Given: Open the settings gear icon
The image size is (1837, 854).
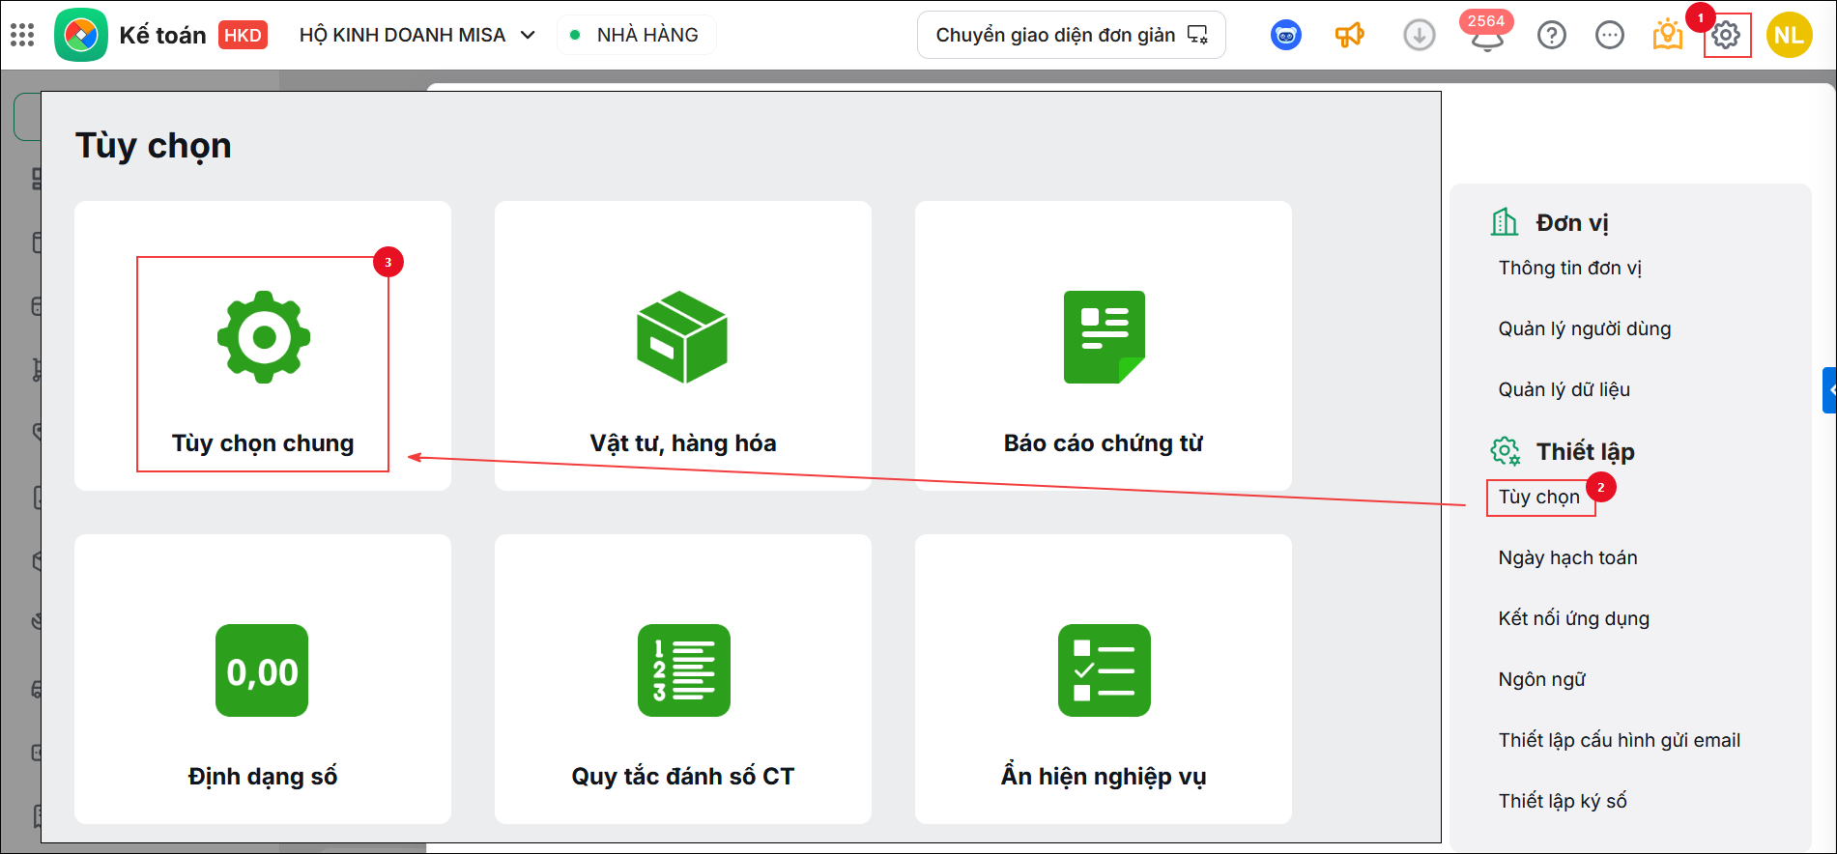Looking at the screenshot, I should 1726,36.
